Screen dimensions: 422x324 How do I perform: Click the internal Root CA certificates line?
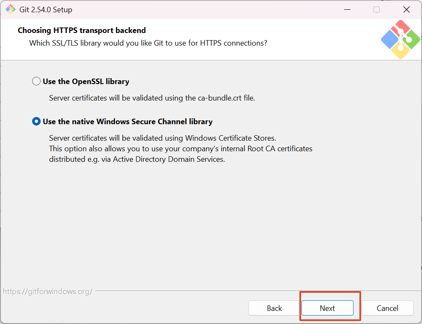181,149
